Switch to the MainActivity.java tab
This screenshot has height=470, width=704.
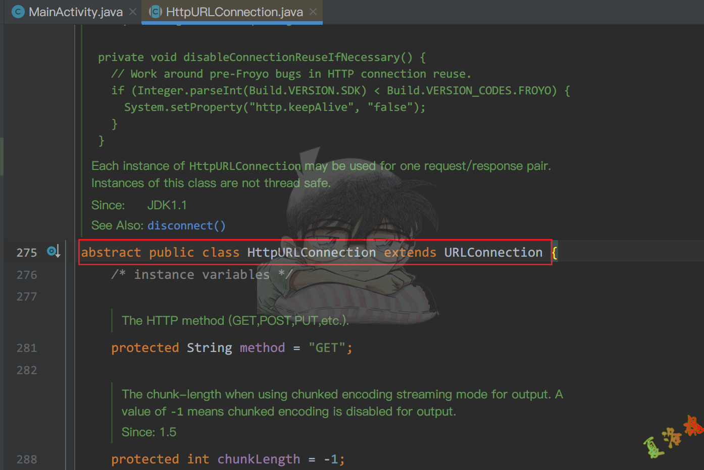(x=73, y=12)
